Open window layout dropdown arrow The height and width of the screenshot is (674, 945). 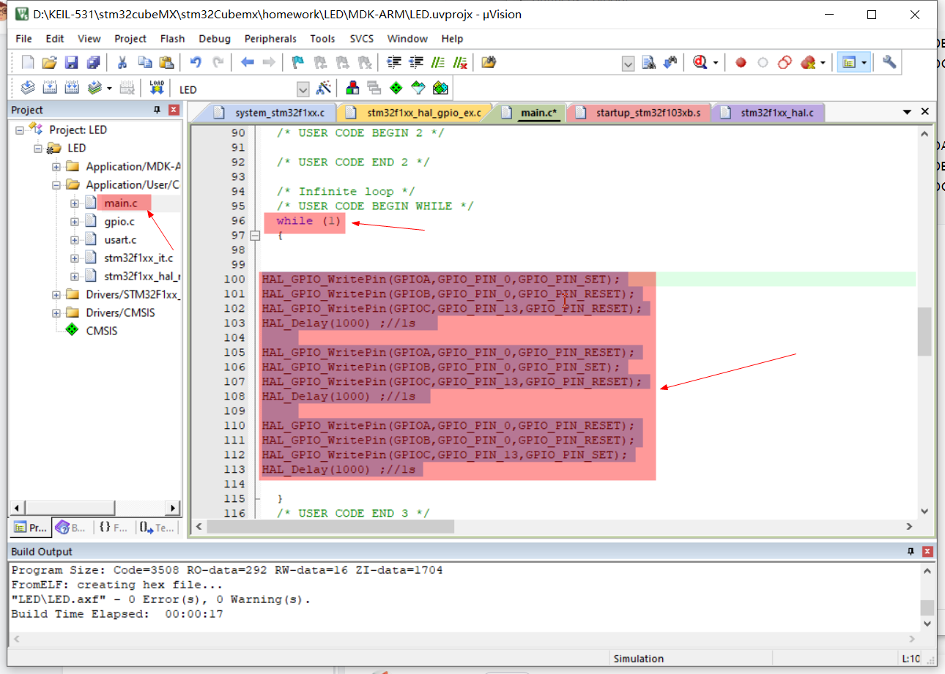(x=864, y=63)
